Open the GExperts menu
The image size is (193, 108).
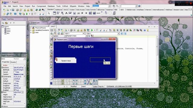[x=73, y=6]
